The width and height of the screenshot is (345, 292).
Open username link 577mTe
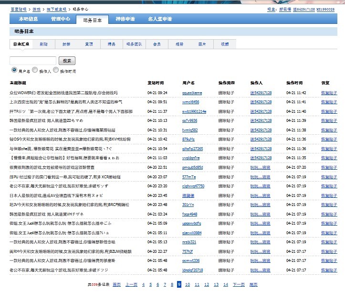point(189,177)
